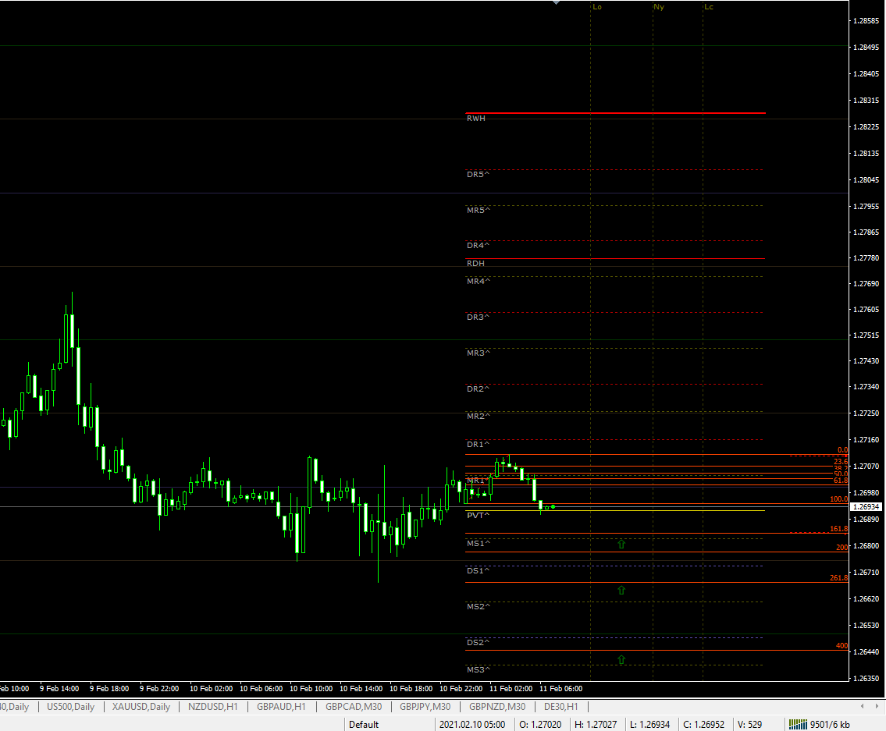The height and width of the screenshot is (731, 886).
Task: Click the green up arrow below the MS1 line
Action: pos(621,544)
